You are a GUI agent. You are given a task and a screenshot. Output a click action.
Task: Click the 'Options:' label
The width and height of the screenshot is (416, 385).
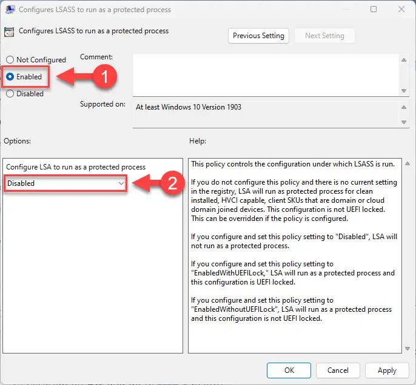(17, 141)
